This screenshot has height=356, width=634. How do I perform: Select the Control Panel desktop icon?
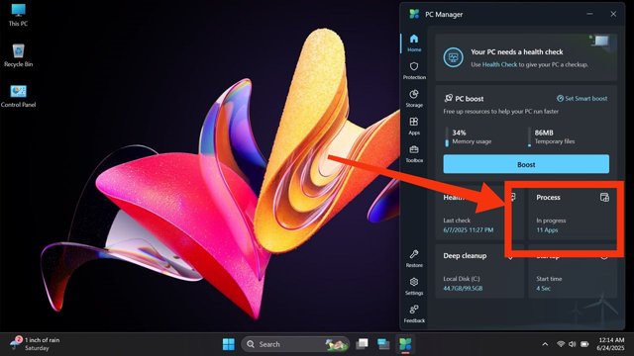pos(18,96)
